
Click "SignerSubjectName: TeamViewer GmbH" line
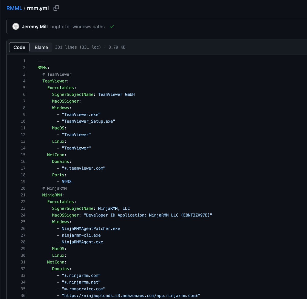(x=93, y=94)
